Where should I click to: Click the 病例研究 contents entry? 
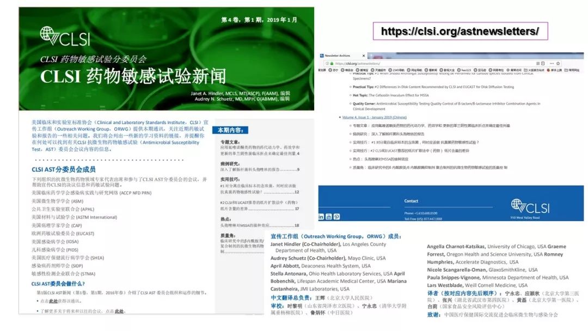[260, 167]
